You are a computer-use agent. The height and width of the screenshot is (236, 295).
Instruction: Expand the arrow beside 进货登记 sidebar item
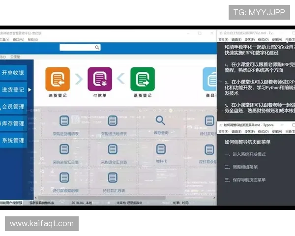(x=29, y=90)
